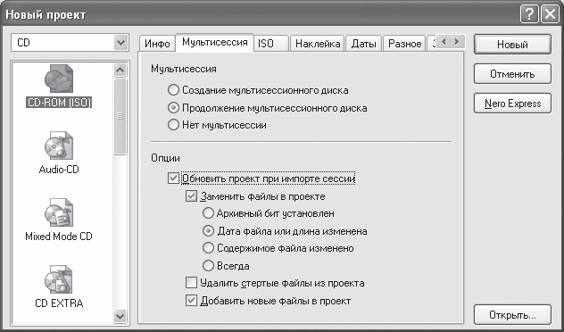Click the tab strip left arrow
564x332 pixels.
pyautogui.click(x=444, y=42)
